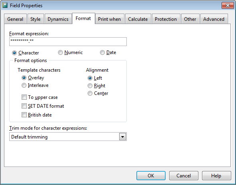The width and height of the screenshot is (236, 185).
Task: Switch to the Calculate tab
Action: [x=138, y=19]
